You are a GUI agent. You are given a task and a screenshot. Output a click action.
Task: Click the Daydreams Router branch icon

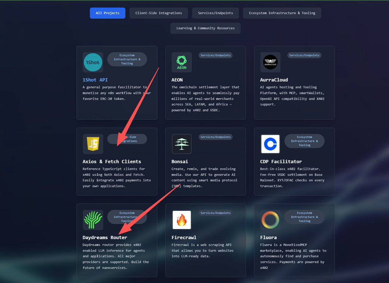click(x=93, y=220)
